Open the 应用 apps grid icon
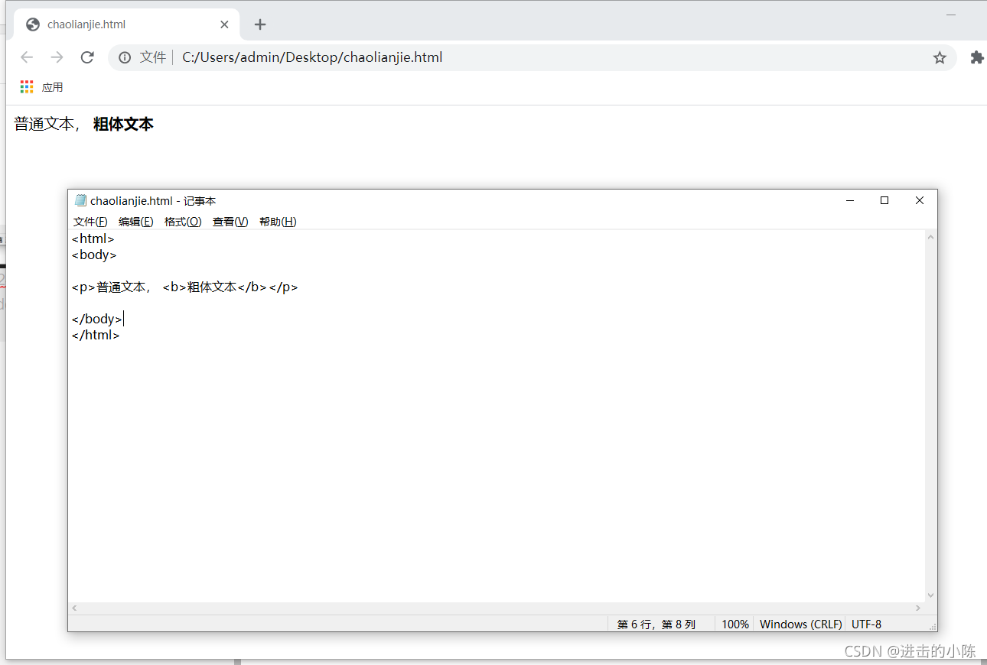 point(27,87)
